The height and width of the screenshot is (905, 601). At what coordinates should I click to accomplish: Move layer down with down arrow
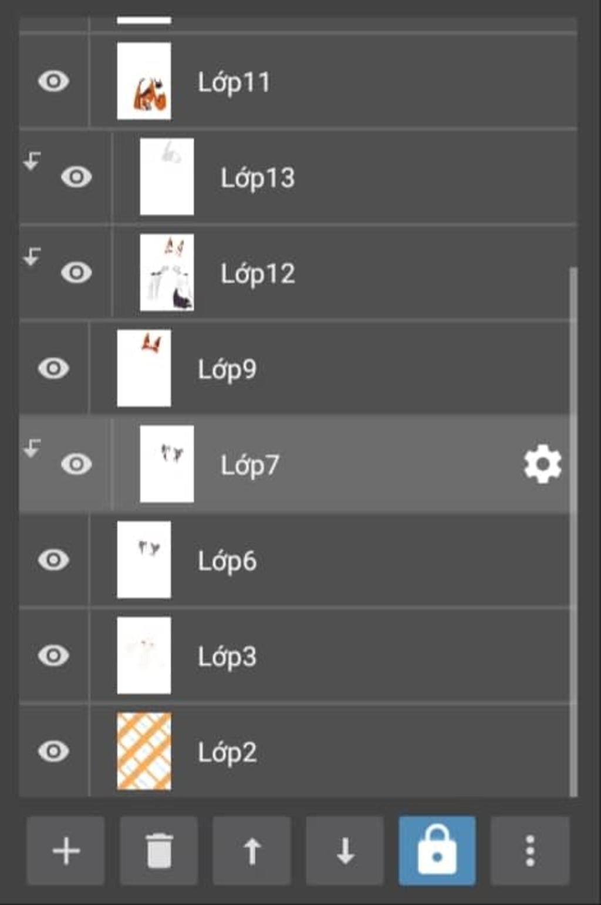[x=345, y=850]
